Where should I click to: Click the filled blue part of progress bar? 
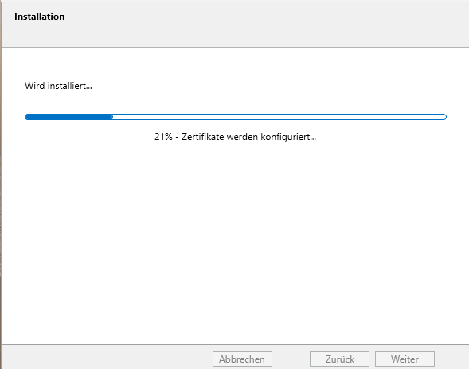click(68, 117)
